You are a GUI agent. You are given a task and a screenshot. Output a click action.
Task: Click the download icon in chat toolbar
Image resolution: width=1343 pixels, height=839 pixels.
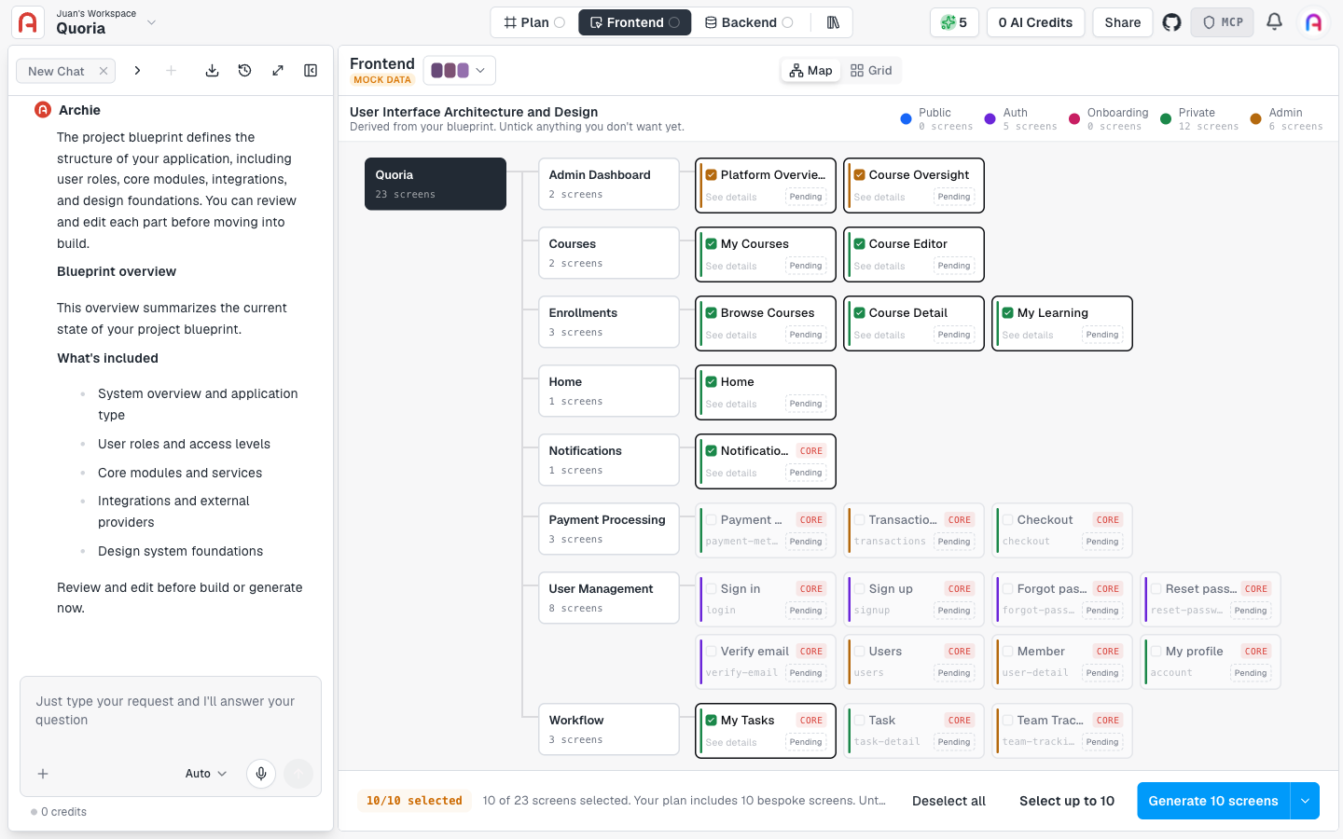pyautogui.click(x=213, y=71)
